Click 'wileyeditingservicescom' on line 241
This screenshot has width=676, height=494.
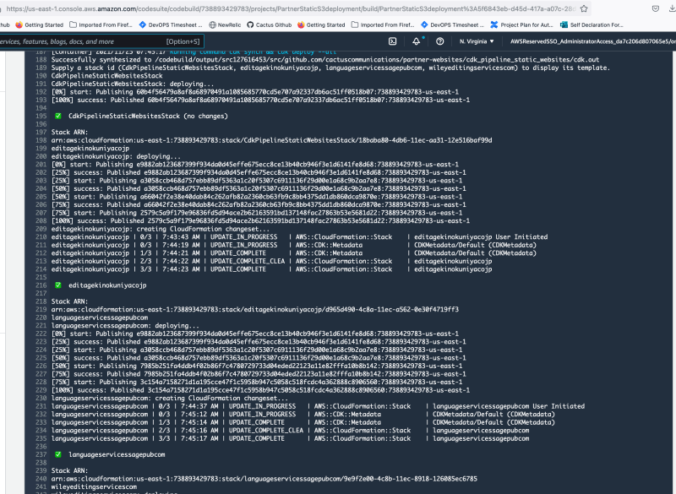94,486
